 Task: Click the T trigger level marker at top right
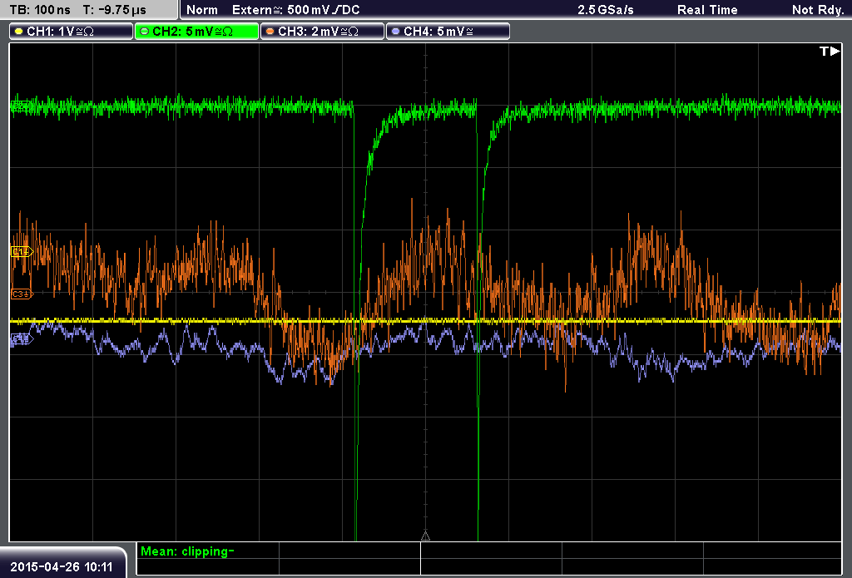[x=830, y=51]
